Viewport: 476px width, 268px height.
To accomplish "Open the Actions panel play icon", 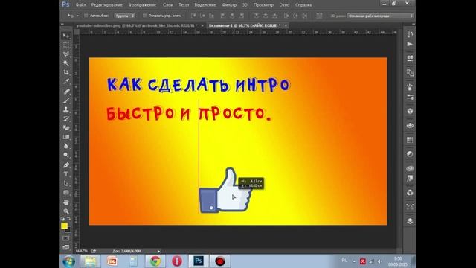I will click(x=410, y=45).
